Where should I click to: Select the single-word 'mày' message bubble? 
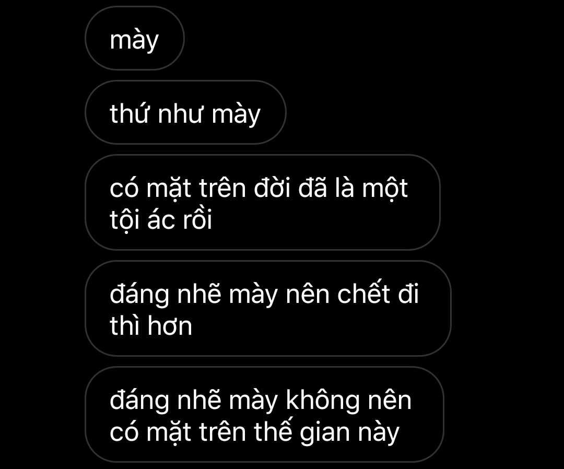click(135, 39)
